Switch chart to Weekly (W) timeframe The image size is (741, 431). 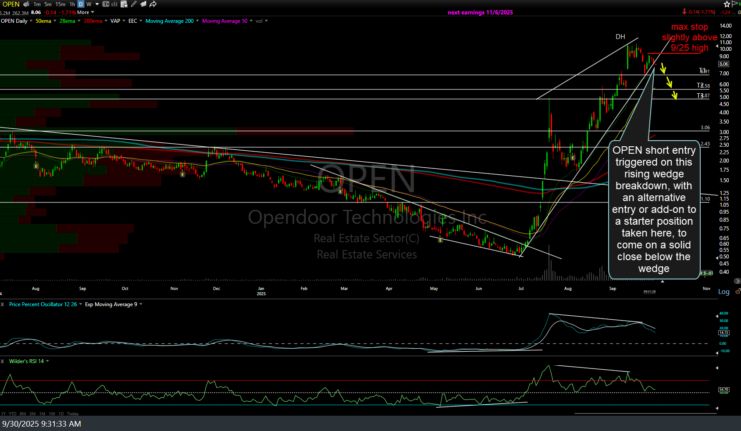[89, 4]
